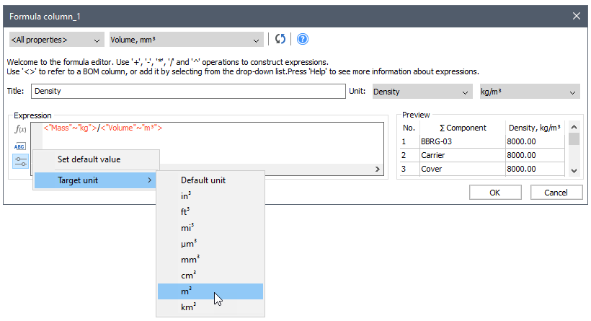The height and width of the screenshot is (321, 591).
Task: Click the f(x) function icon
Action: (20, 129)
